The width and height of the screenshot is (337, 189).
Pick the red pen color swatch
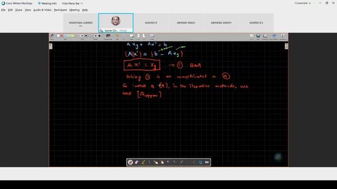click(62, 36)
